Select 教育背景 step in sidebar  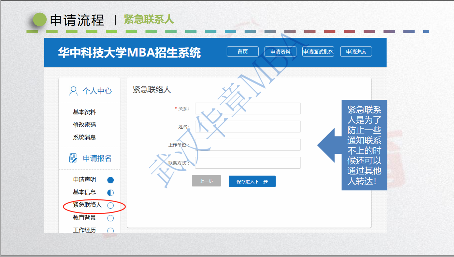85,218
